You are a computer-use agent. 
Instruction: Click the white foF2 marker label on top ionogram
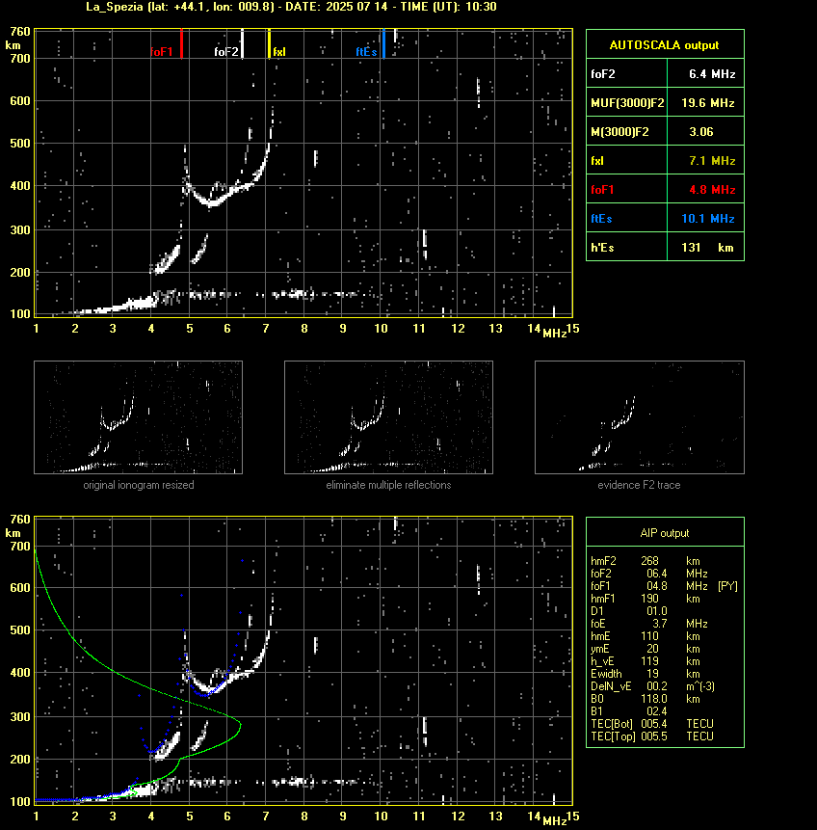[x=226, y=52]
